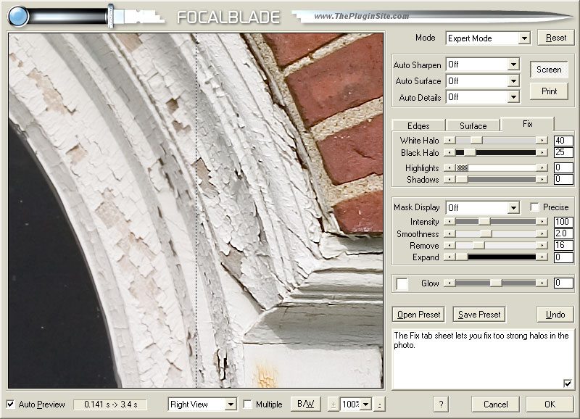This screenshot has width=580, height=419.
Task: Click Shadows slider right arrow
Action: point(542,179)
